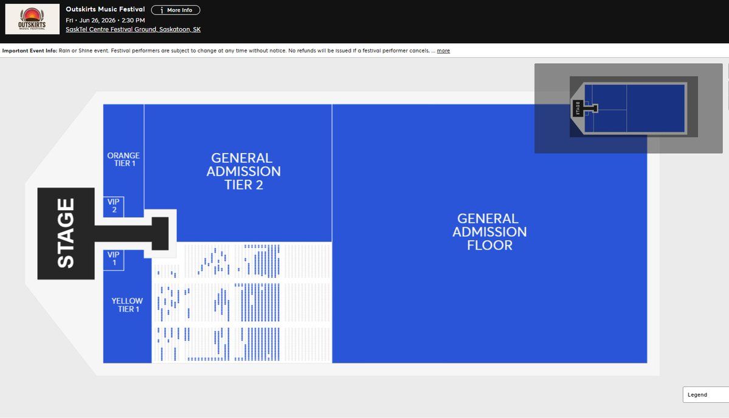
Task: Click the Outskirts Music Festival logo
Action: (x=32, y=19)
